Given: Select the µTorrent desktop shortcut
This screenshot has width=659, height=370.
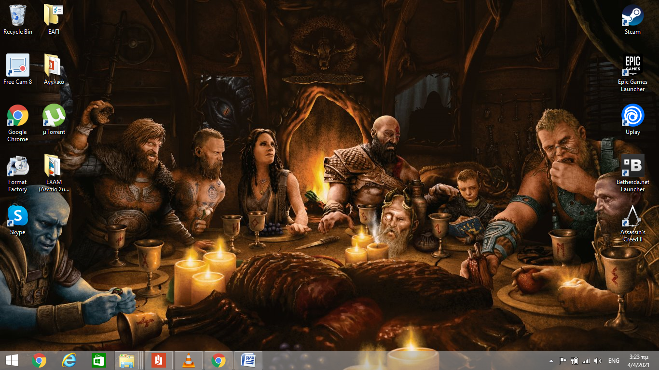Looking at the screenshot, I should coord(54,119).
